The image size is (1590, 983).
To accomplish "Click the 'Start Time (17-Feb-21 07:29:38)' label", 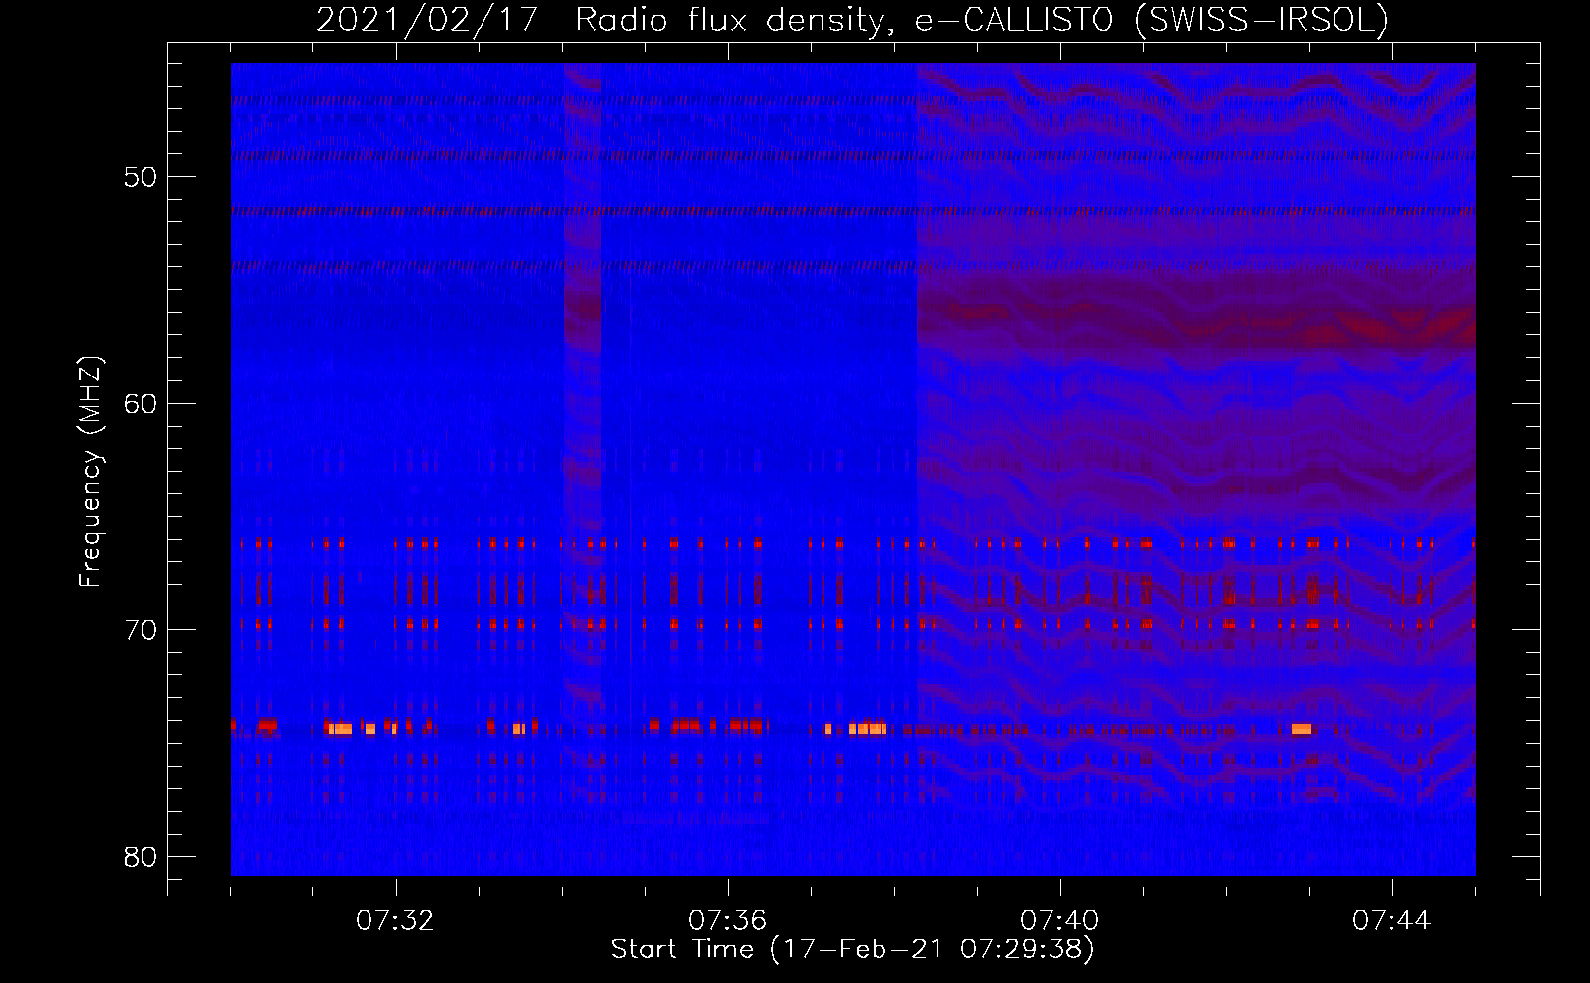I will pos(852,949).
